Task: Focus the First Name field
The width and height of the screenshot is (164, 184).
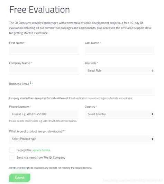Action: (44, 50)
